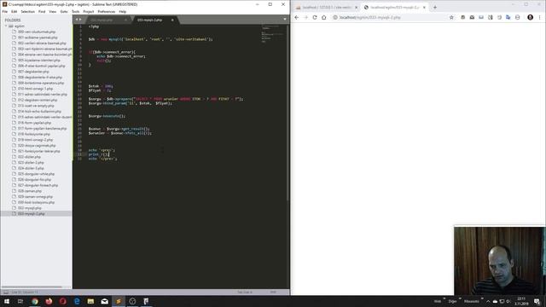Click Google Translate extension icon in Chrome
This screenshot has width=546, height=307.
[508, 17]
